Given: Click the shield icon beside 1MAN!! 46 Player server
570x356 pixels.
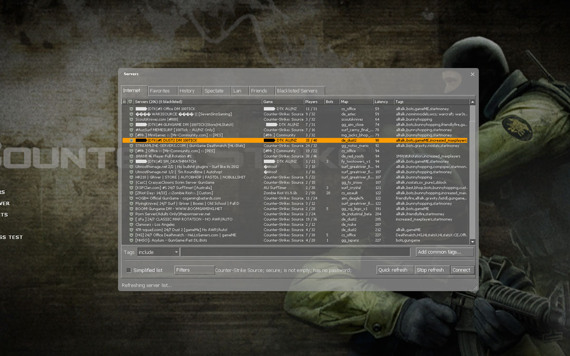Looking at the screenshot, I should [131, 156].
